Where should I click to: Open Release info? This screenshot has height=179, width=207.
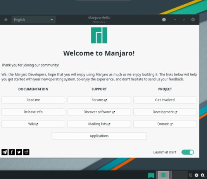33,112
